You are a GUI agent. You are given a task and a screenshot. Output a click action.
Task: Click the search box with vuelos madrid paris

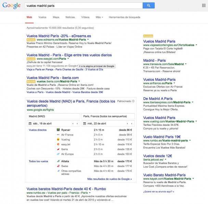[84, 5]
